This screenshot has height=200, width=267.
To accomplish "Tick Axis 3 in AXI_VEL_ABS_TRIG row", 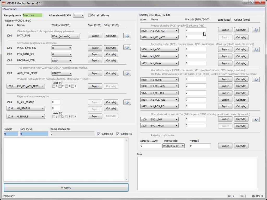I will point(66,86).
